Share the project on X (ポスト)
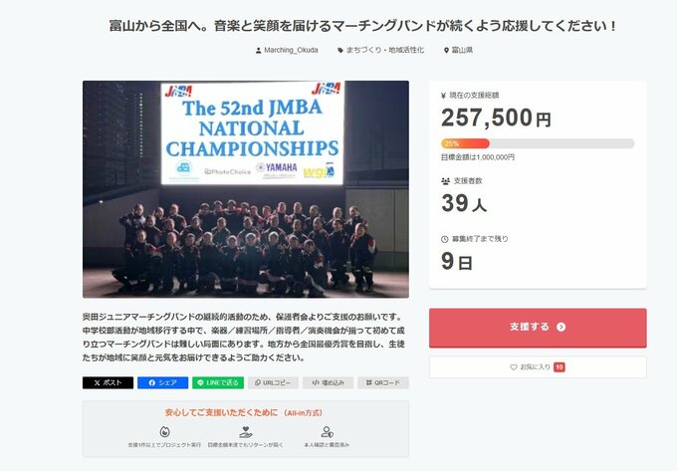Screen dimensions: 677x471 (108, 382)
